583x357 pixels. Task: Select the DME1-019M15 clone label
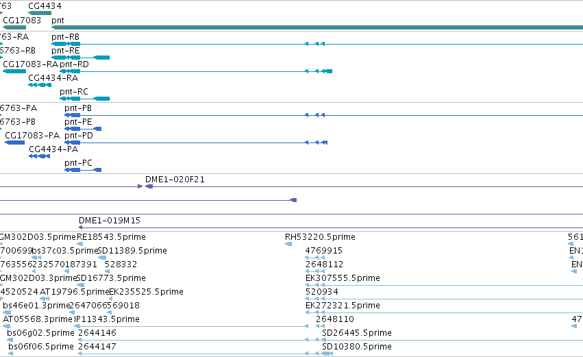[110, 221]
